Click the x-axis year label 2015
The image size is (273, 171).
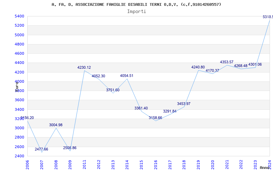141,165
